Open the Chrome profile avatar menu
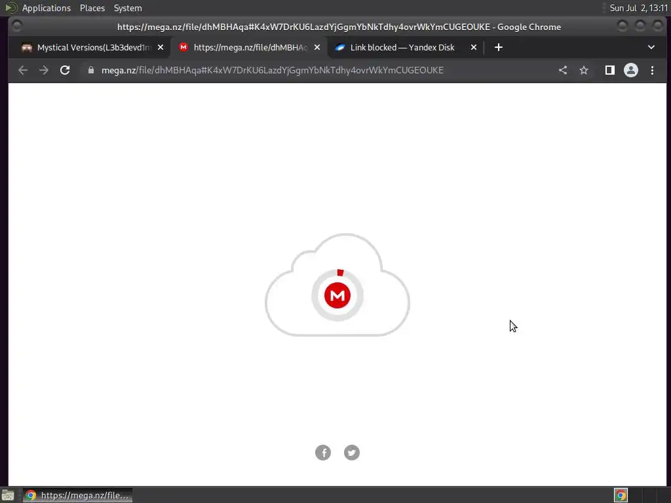671x503 pixels. pos(631,70)
